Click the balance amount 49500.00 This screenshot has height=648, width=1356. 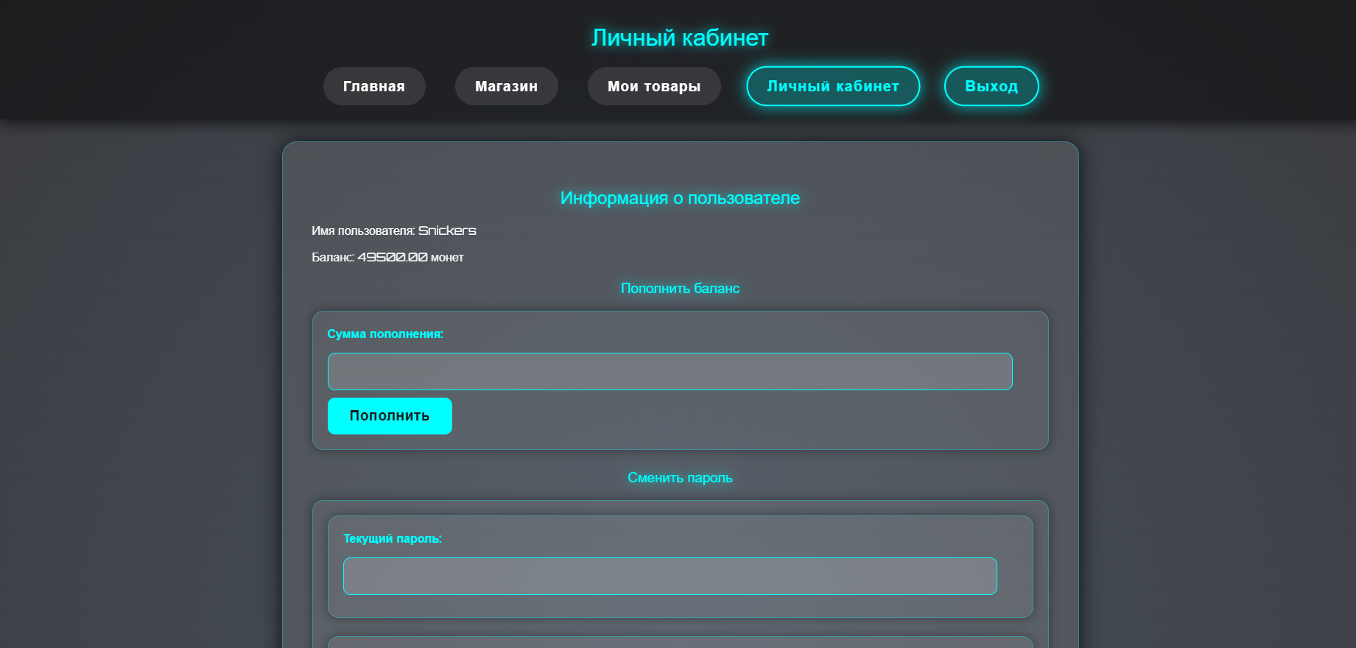pyautogui.click(x=392, y=257)
